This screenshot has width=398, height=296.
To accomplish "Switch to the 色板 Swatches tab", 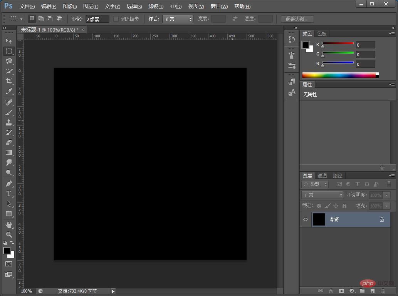I will coord(322,33).
